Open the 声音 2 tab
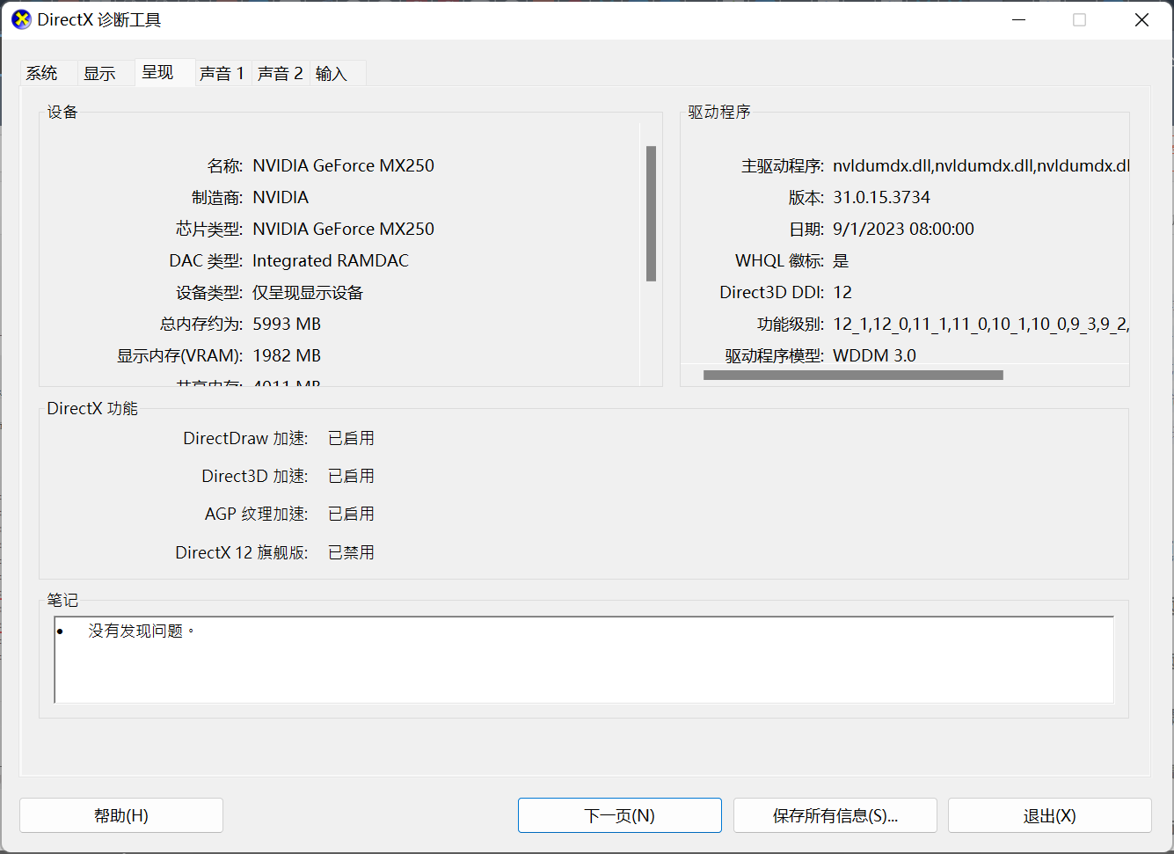1174x854 pixels. coord(281,74)
